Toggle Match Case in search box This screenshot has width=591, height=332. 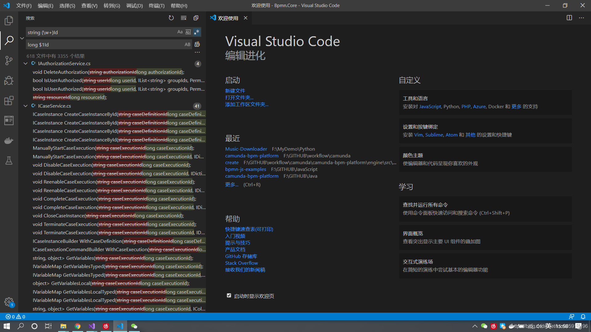pos(180,32)
